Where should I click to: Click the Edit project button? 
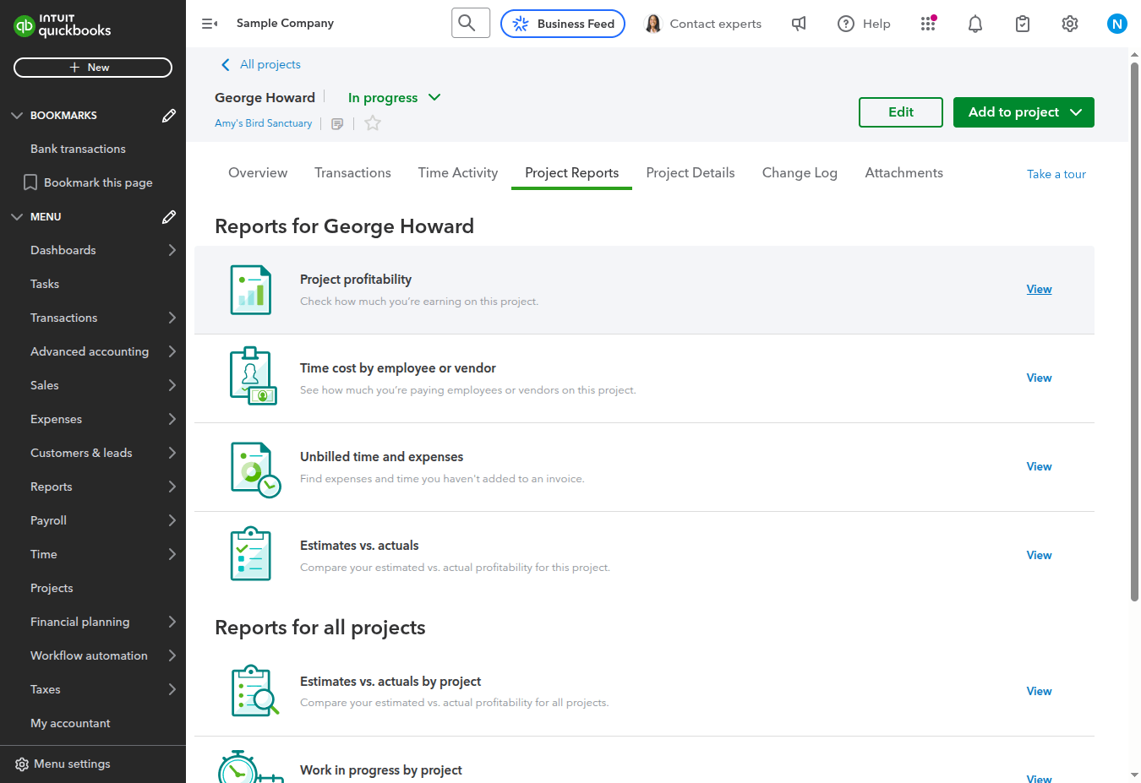click(901, 112)
